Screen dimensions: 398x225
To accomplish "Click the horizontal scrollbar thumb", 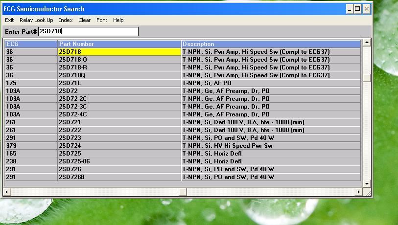I will [x=183, y=192].
